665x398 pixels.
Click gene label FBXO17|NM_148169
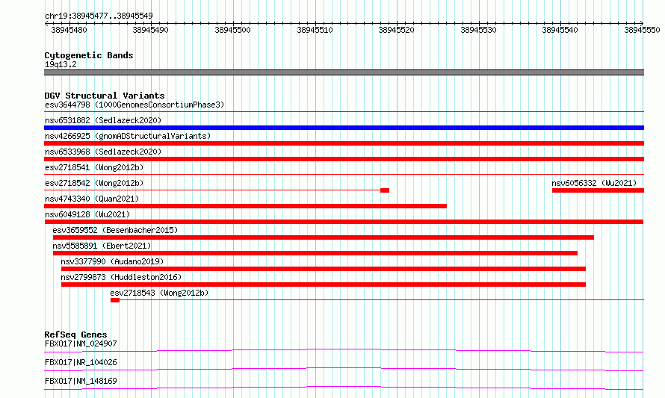[x=81, y=381]
